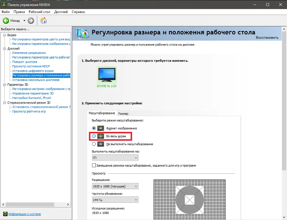Open 'Регулировка параметров цвета для видео' item
Image resolution: width=287 pixels, height=220 pixels.
click(x=41, y=39)
